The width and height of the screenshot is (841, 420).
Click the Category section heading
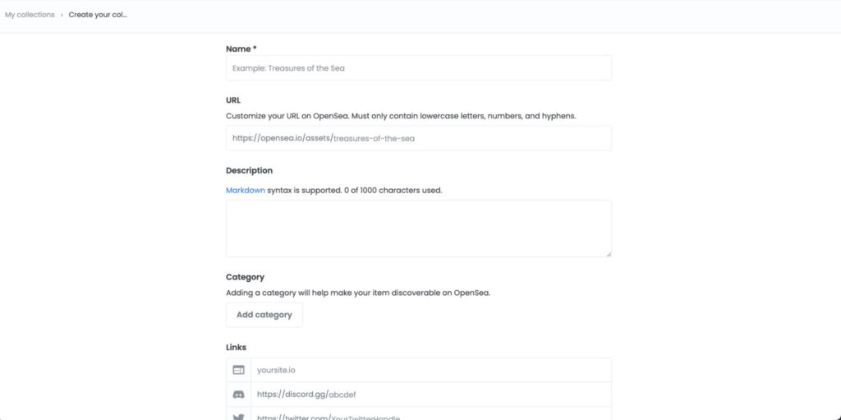pos(245,277)
